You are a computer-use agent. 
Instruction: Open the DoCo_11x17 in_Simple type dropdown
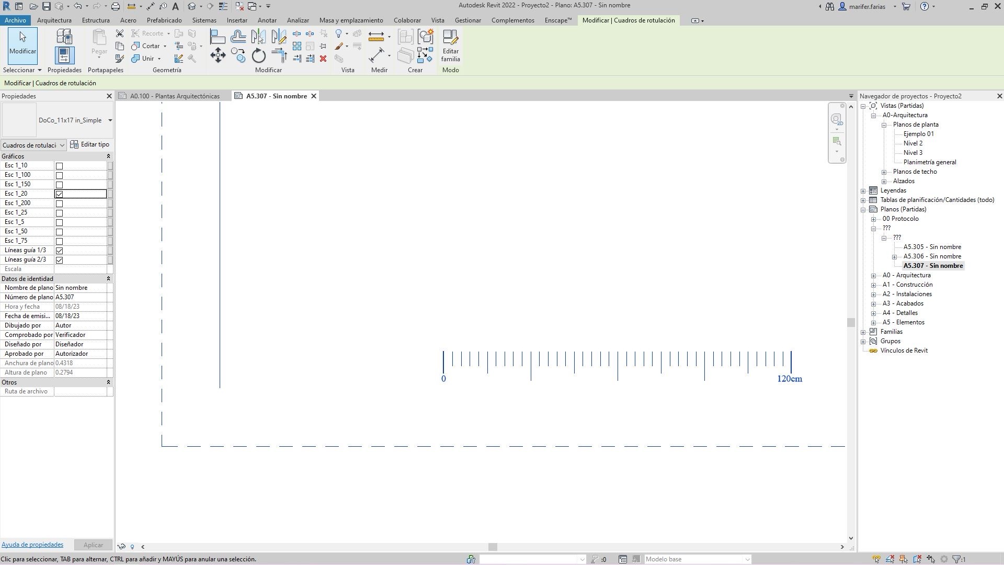click(110, 120)
